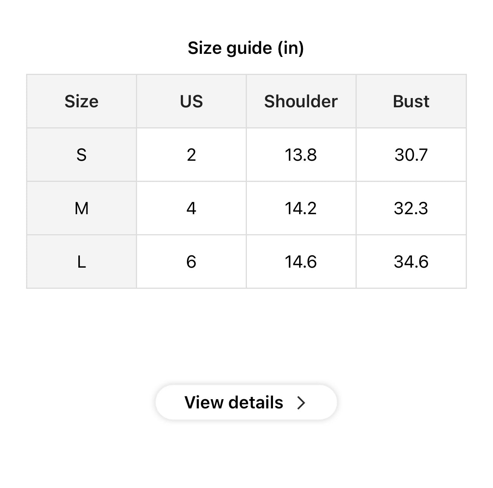Click the chevron arrow beside View details
The image size is (493, 488).
coord(301,403)
